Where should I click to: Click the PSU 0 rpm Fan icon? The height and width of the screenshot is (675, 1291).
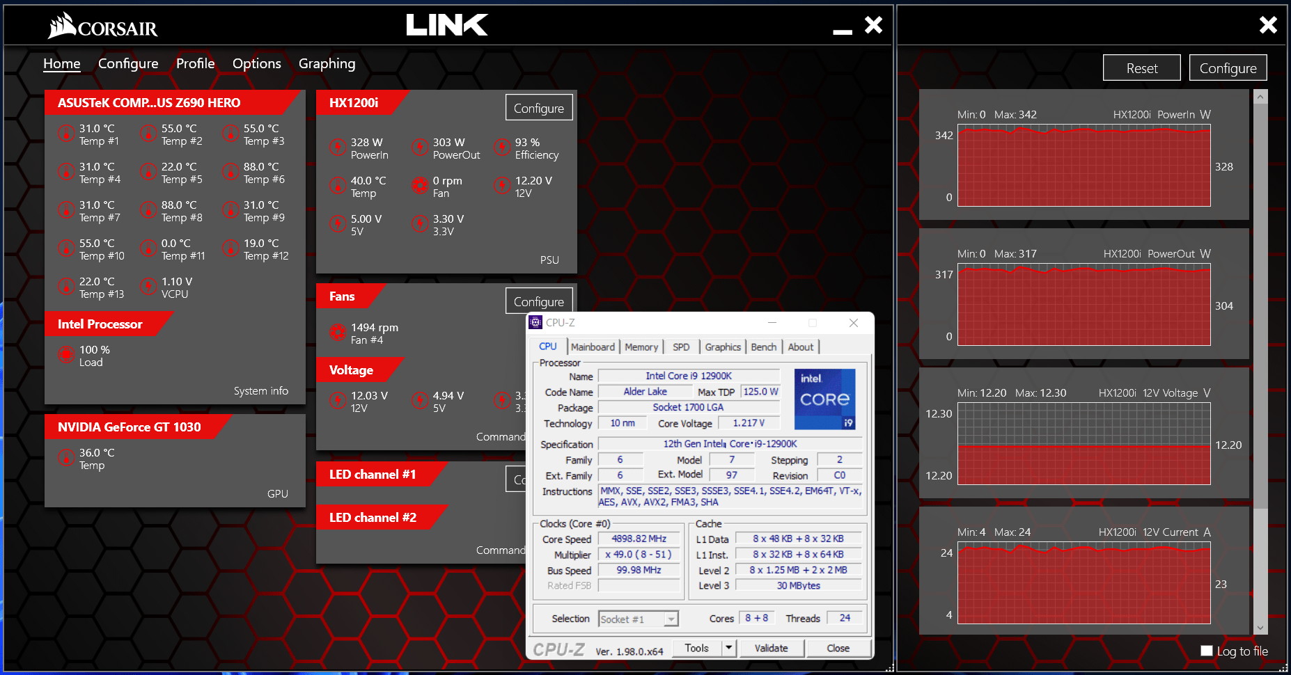(420, 186)
